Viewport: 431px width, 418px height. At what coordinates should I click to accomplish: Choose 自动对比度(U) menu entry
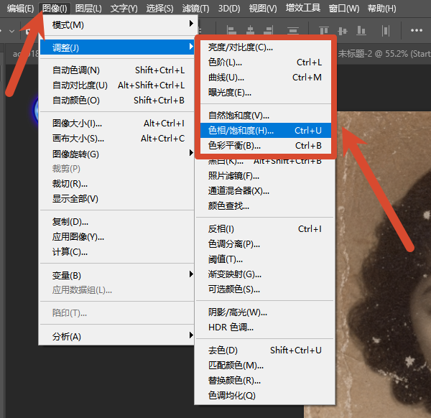(x=117, y=85)
